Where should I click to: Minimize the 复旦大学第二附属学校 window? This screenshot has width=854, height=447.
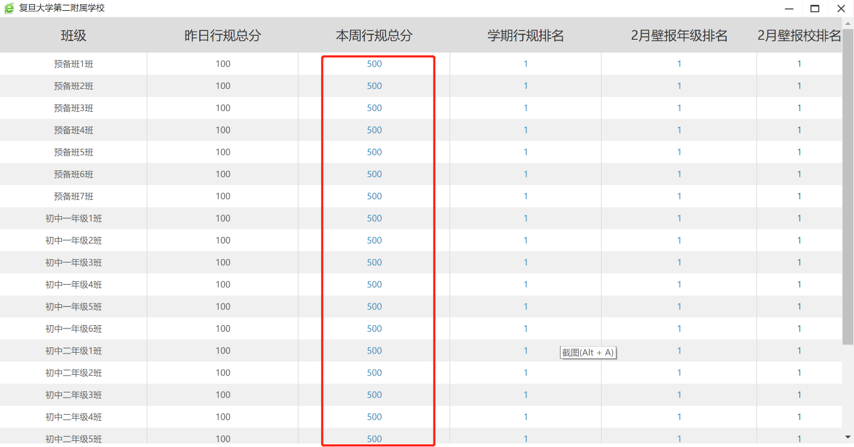pyautogui.click(x=789, y=9)
